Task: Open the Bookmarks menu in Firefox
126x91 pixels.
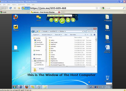Action: point(21,5)
